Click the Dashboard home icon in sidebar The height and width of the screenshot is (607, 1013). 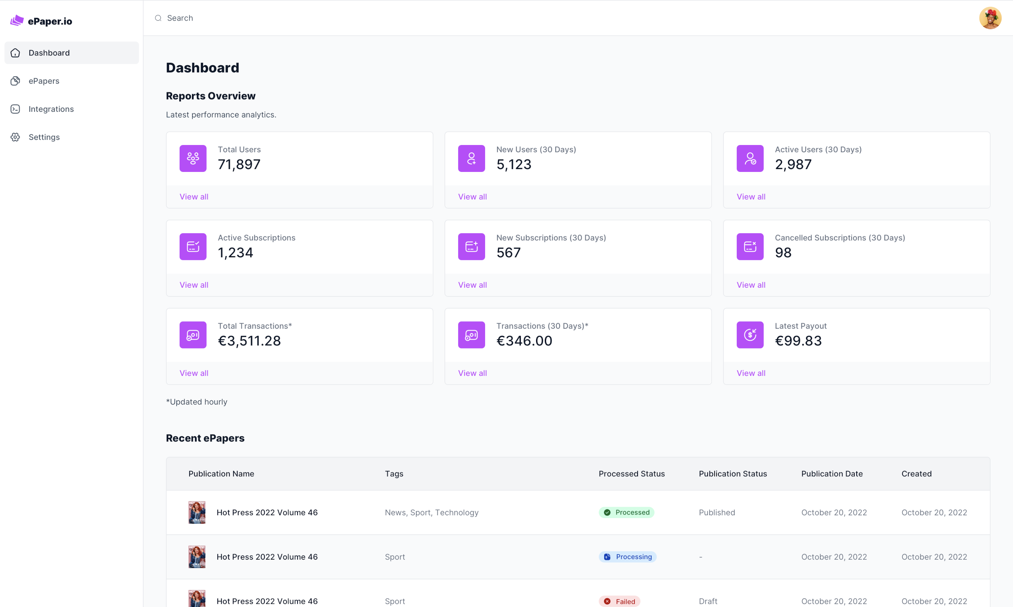click(15, 53)
